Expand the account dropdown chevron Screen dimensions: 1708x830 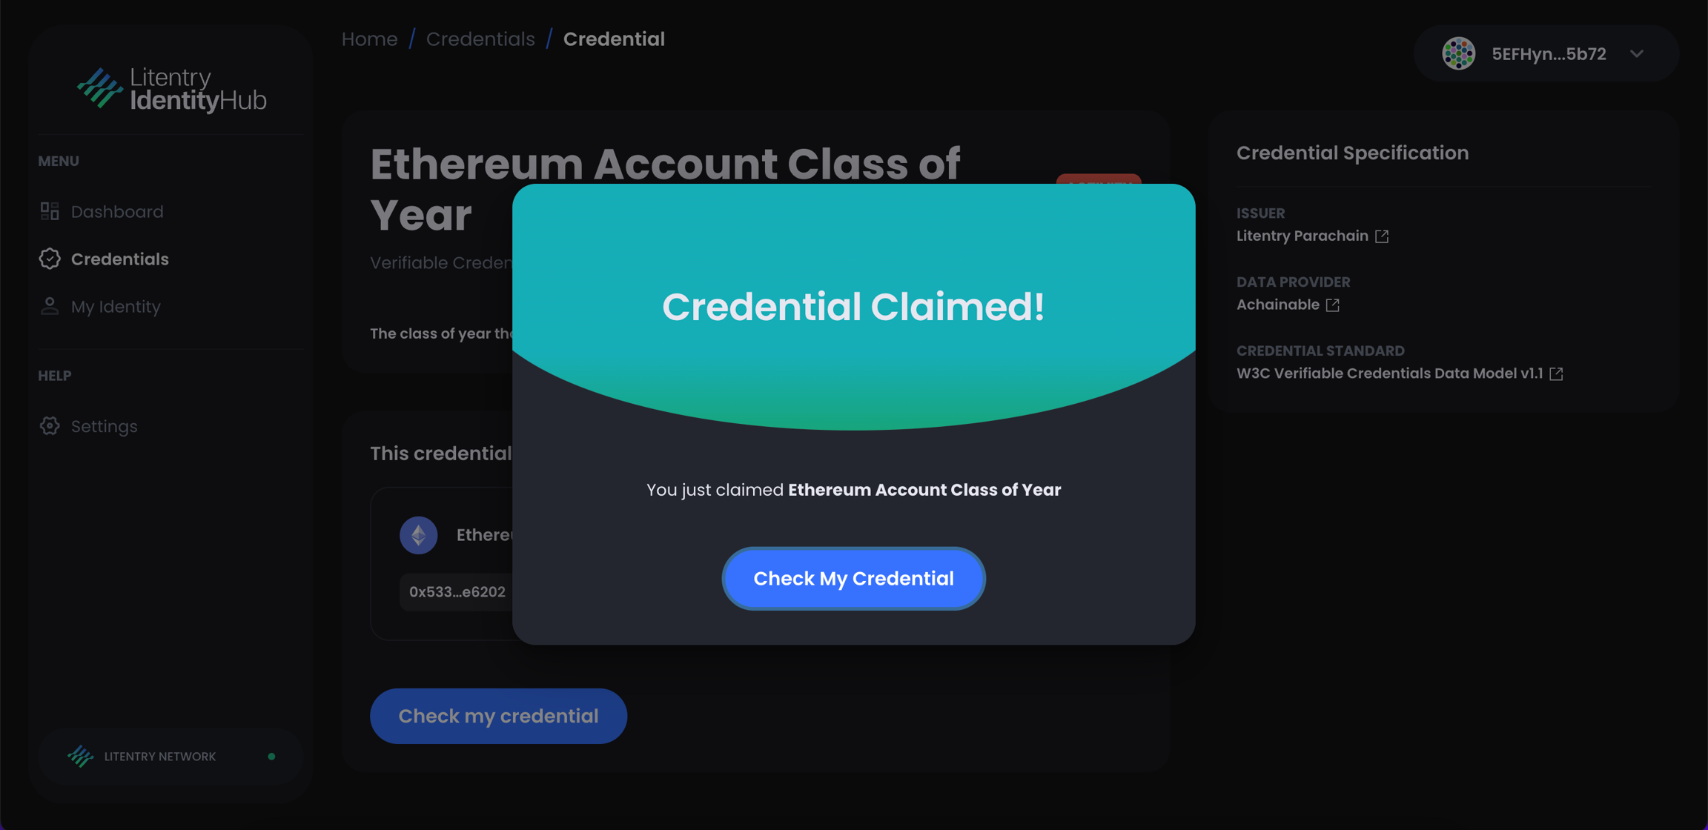(1637, 54)
